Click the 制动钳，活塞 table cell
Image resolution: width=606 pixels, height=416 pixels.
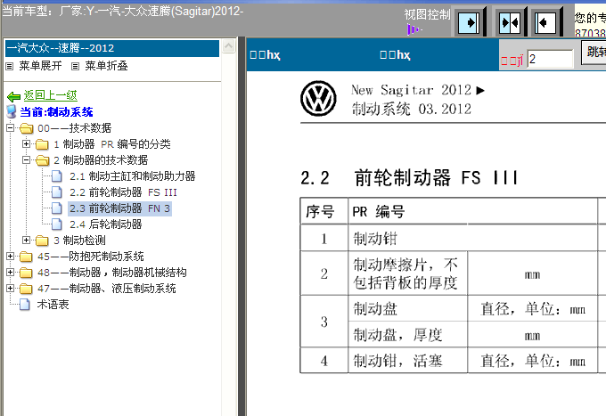[408, 361]
